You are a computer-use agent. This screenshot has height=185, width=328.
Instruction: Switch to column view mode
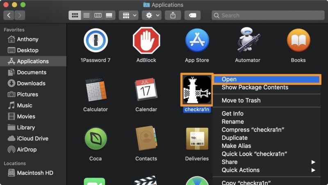click(98, 16)
